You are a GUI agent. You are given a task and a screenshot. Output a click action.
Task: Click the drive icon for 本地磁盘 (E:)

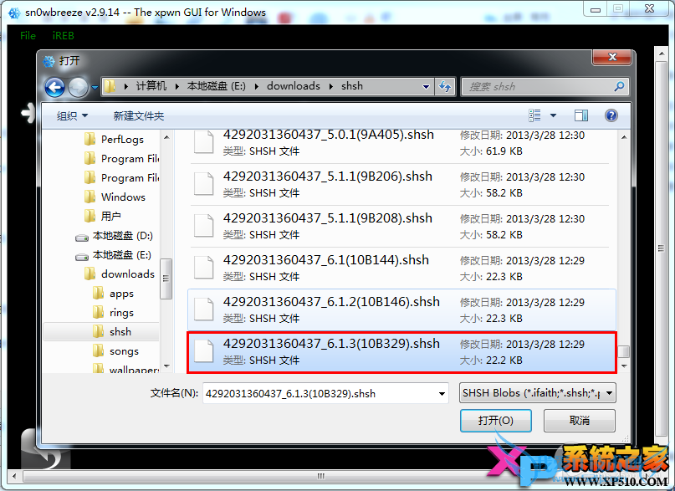(82, 257)
